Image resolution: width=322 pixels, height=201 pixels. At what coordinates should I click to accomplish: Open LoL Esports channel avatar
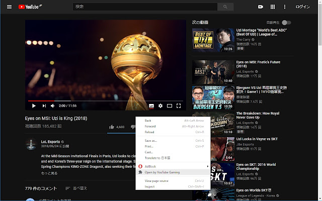[x=31, y=144]
